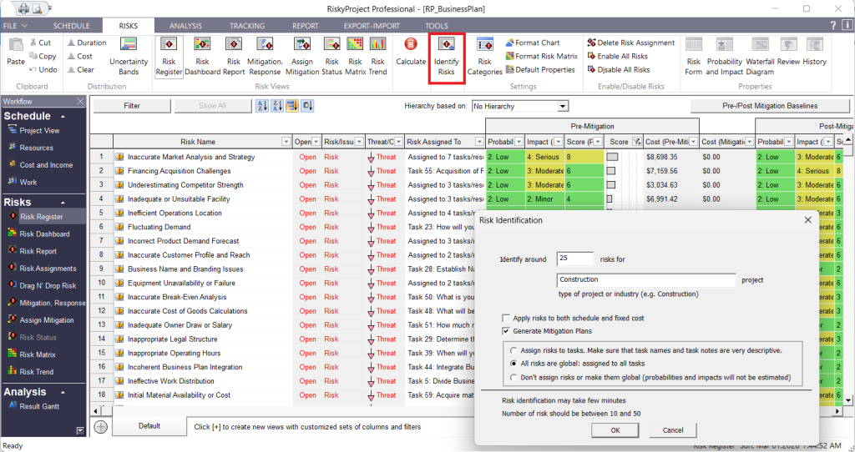Open the Risk Name column filter dropdown
The width and height of the screenshot is (855, 452).
tap(286, 142)
